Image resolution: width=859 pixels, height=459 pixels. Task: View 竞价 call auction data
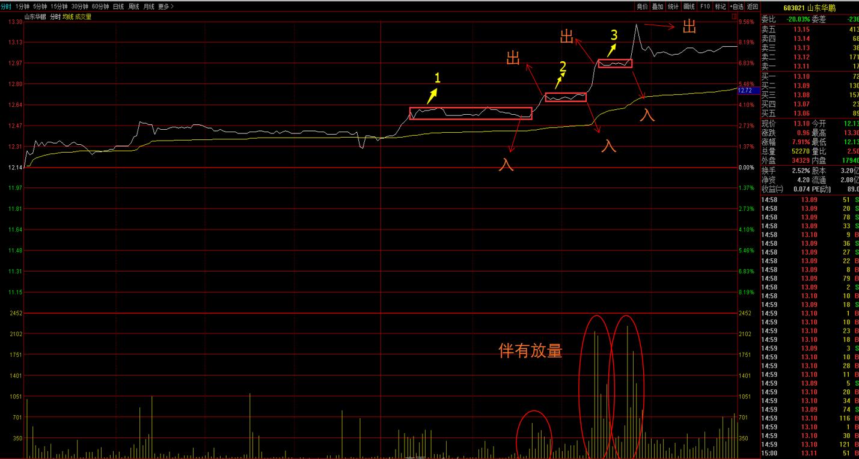641,5
